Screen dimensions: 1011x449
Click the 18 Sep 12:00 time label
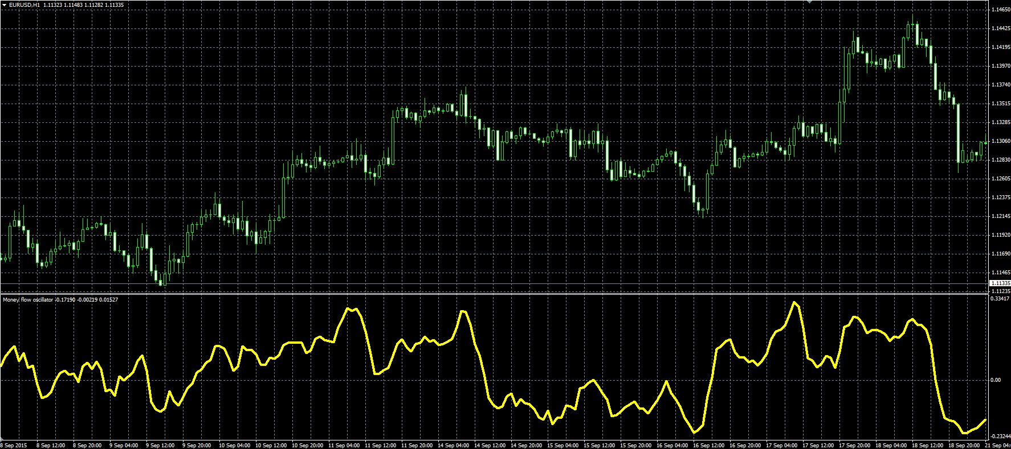pos(928,446)
